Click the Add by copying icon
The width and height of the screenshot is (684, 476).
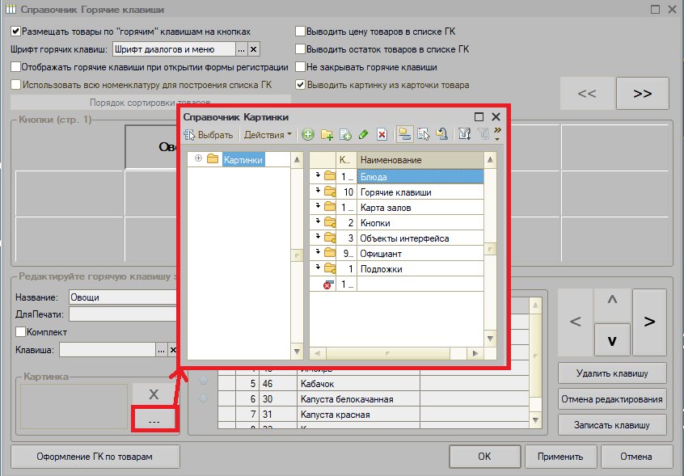[345, 135]
